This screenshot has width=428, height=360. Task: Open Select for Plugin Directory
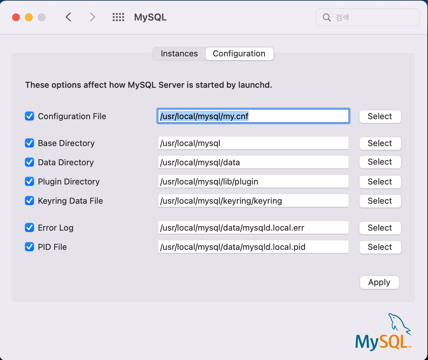tap(380, 182)
